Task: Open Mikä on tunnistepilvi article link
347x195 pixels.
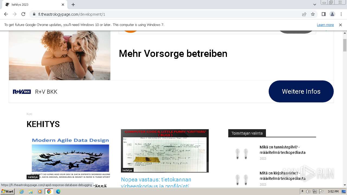Action: (282, 150)
